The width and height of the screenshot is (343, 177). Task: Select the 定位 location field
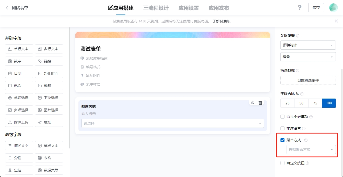19,170
